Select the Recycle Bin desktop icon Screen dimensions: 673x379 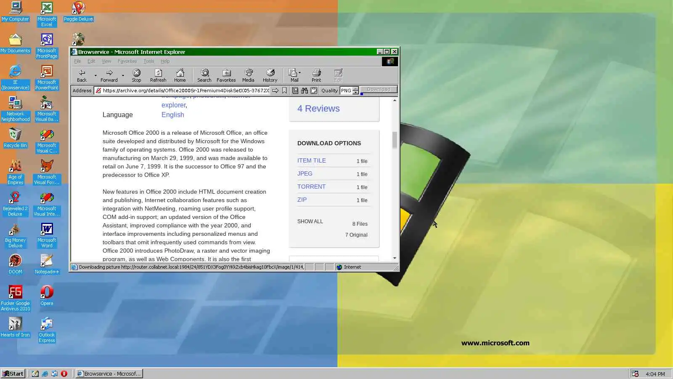[15, 138]
